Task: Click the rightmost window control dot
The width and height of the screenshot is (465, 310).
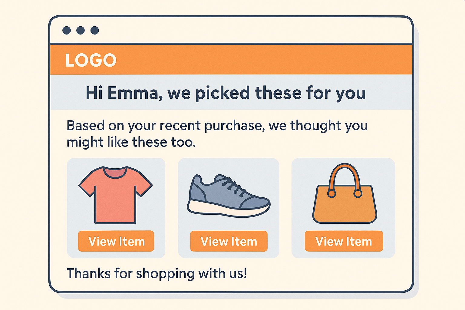Action: 95,30
